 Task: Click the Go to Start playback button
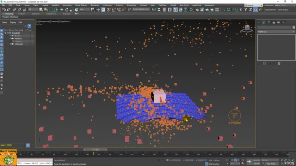tap(228, 160)
